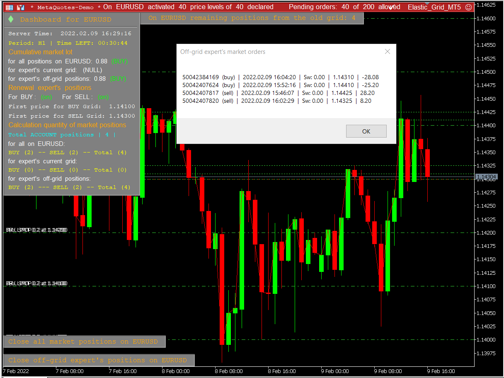Screen dimensions: 504x378
Task: Click First price for SELL Grid value
Action: [x=122, y=116]
